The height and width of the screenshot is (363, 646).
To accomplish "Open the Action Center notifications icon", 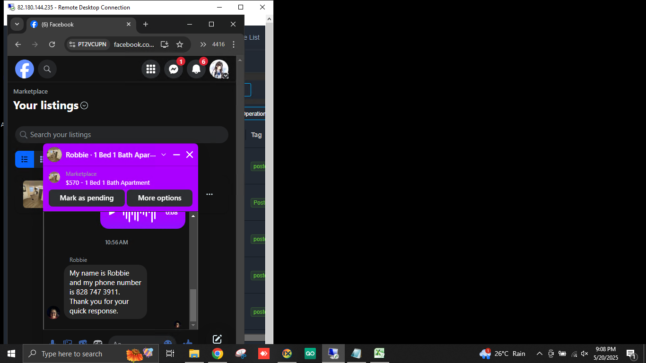I will click(x=631, y=354).
